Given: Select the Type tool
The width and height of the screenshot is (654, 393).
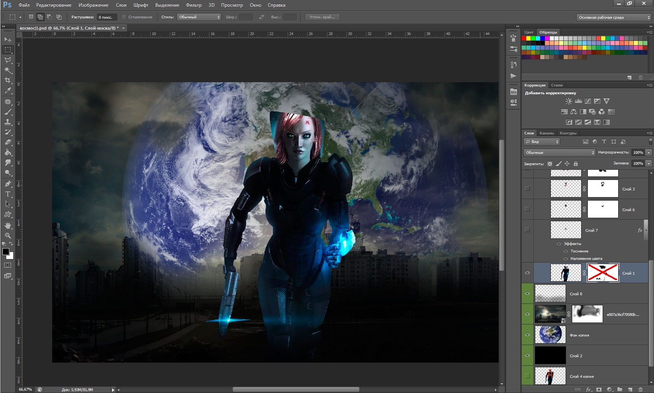Looking at the screenshot, I should [x=7, y=194].
